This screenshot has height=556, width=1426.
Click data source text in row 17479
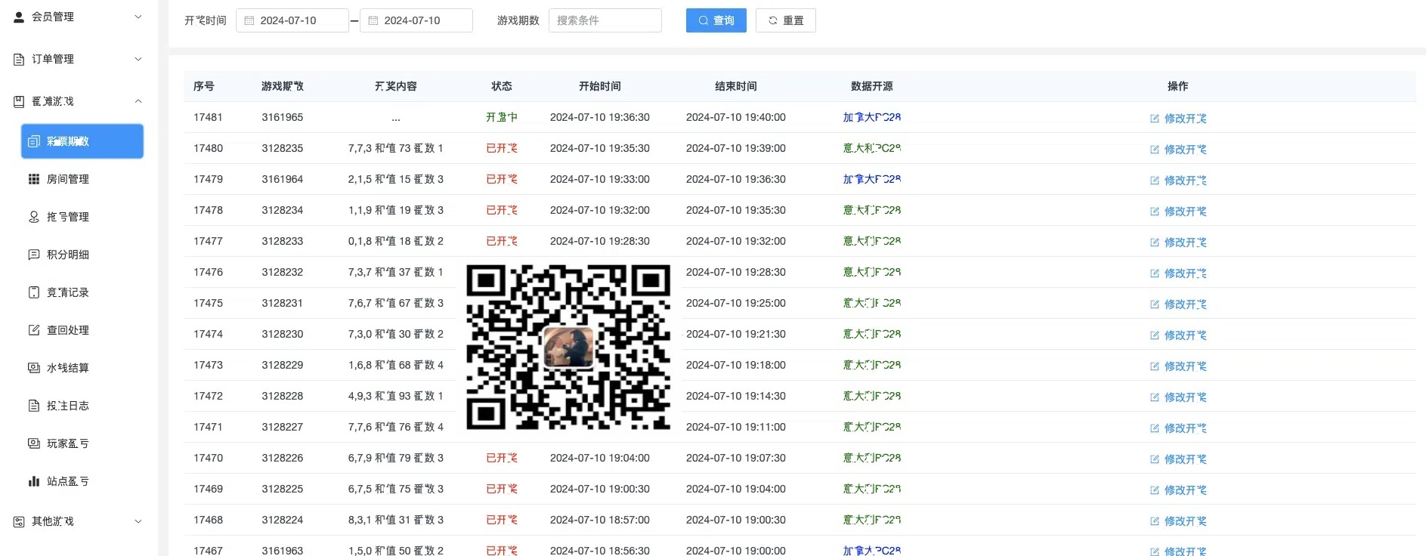[872, 179]
